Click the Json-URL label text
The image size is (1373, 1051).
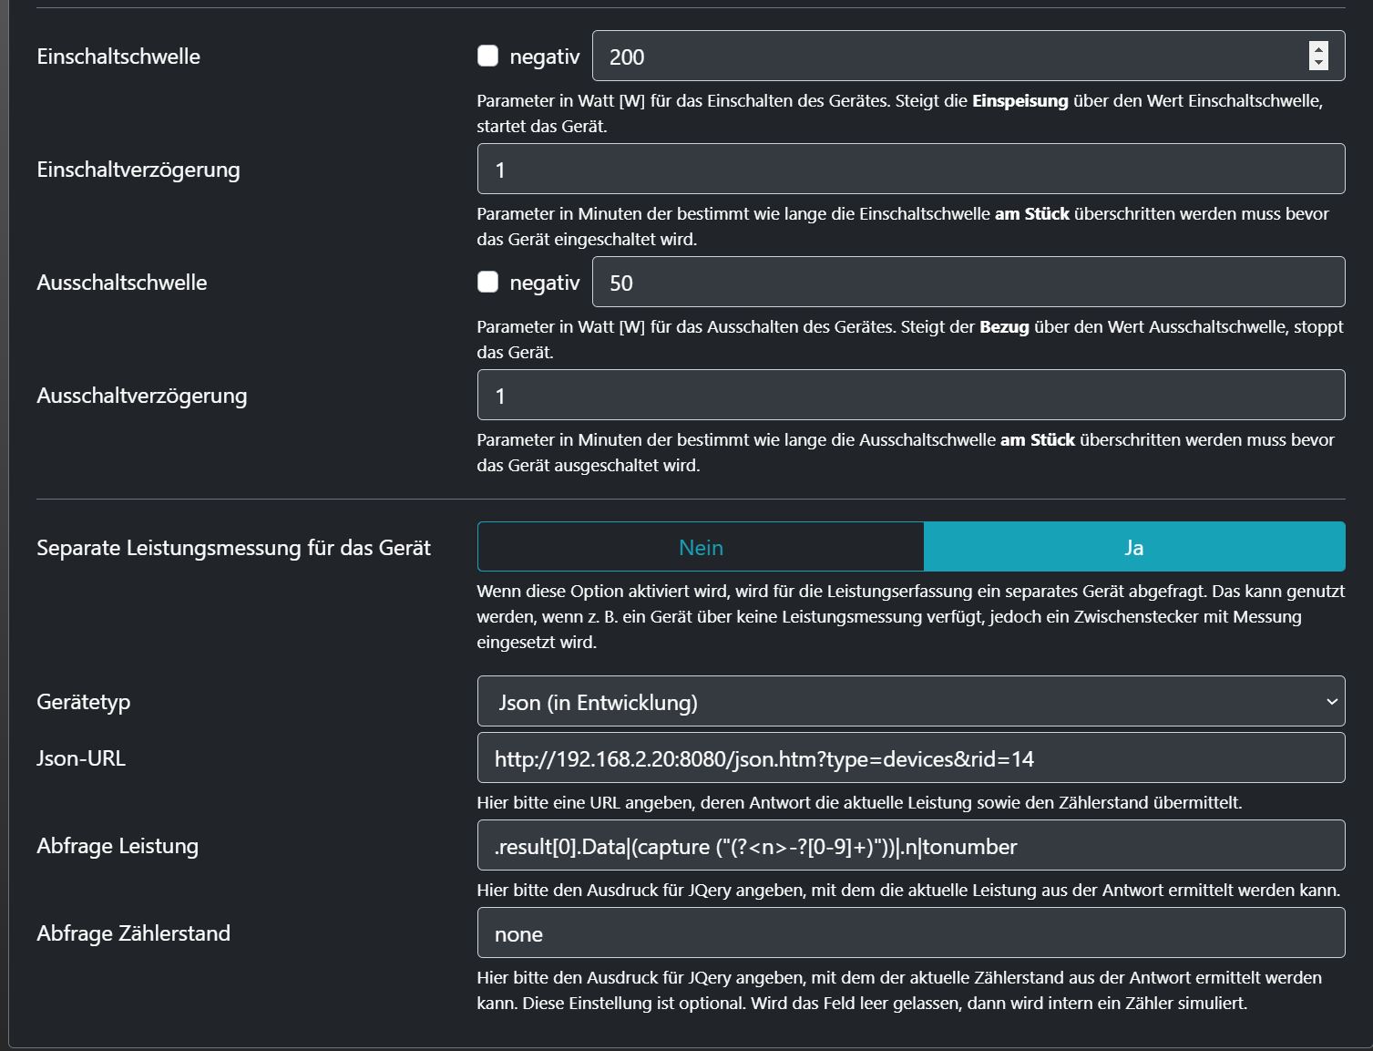[81, 758]
